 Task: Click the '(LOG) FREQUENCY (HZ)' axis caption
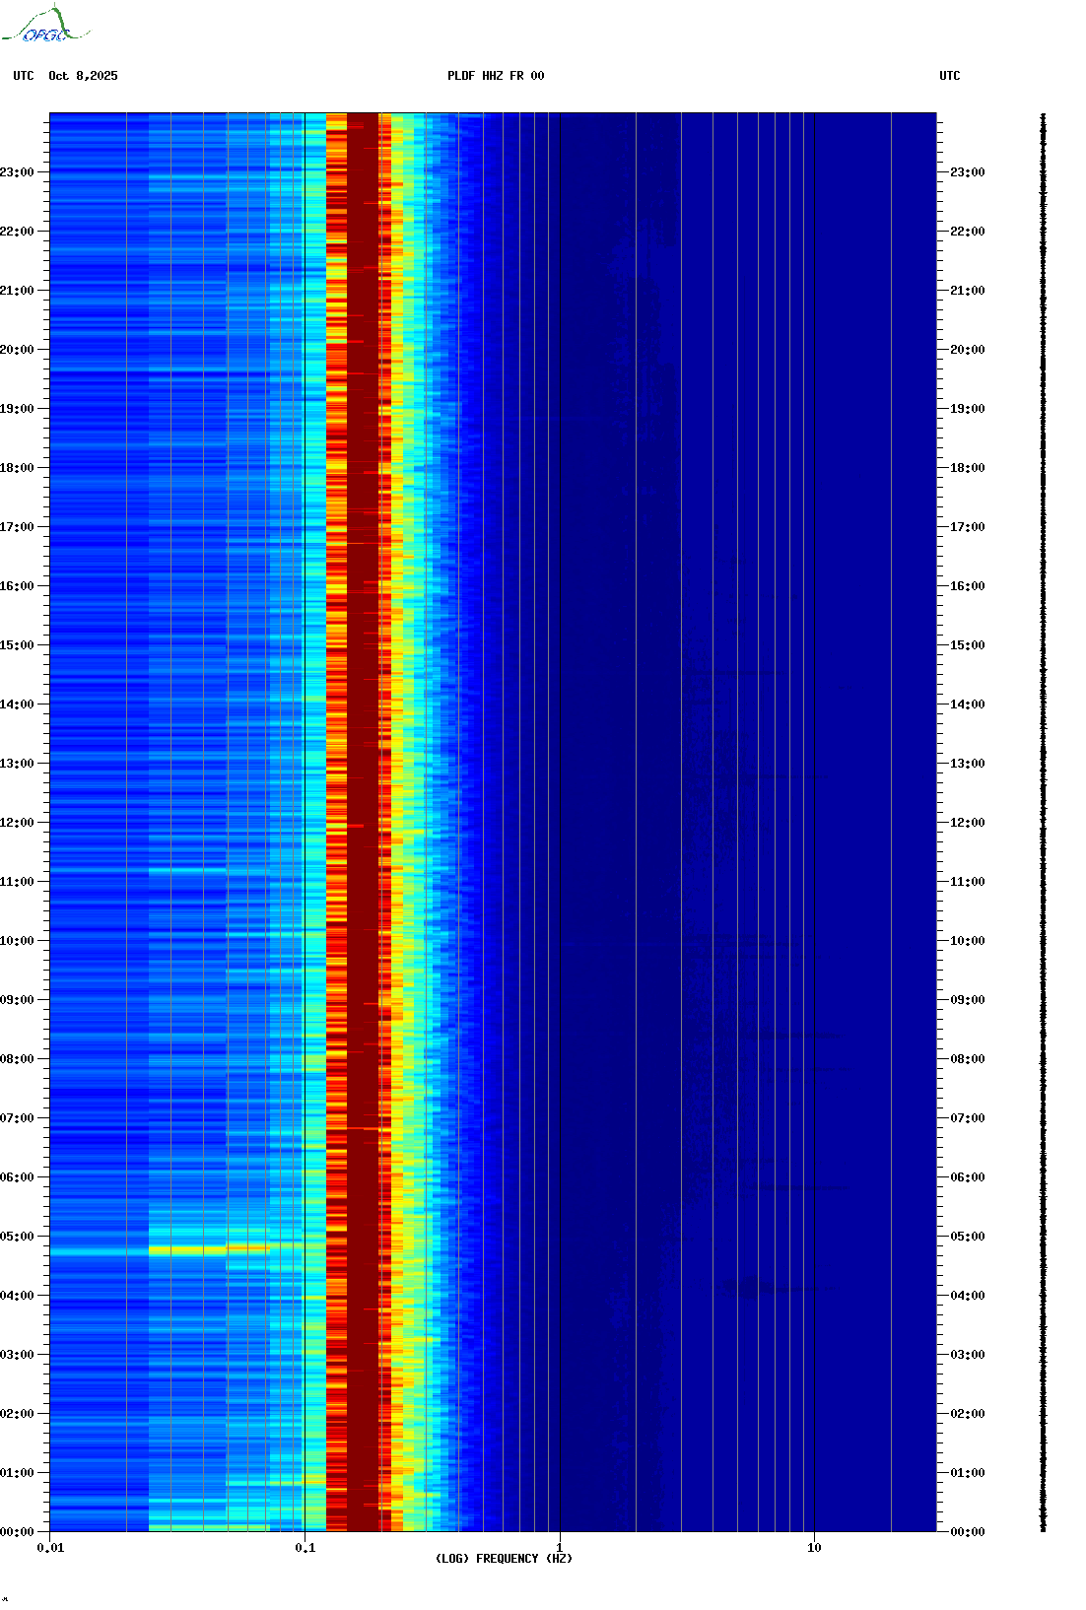click(x=504, y=1559)
